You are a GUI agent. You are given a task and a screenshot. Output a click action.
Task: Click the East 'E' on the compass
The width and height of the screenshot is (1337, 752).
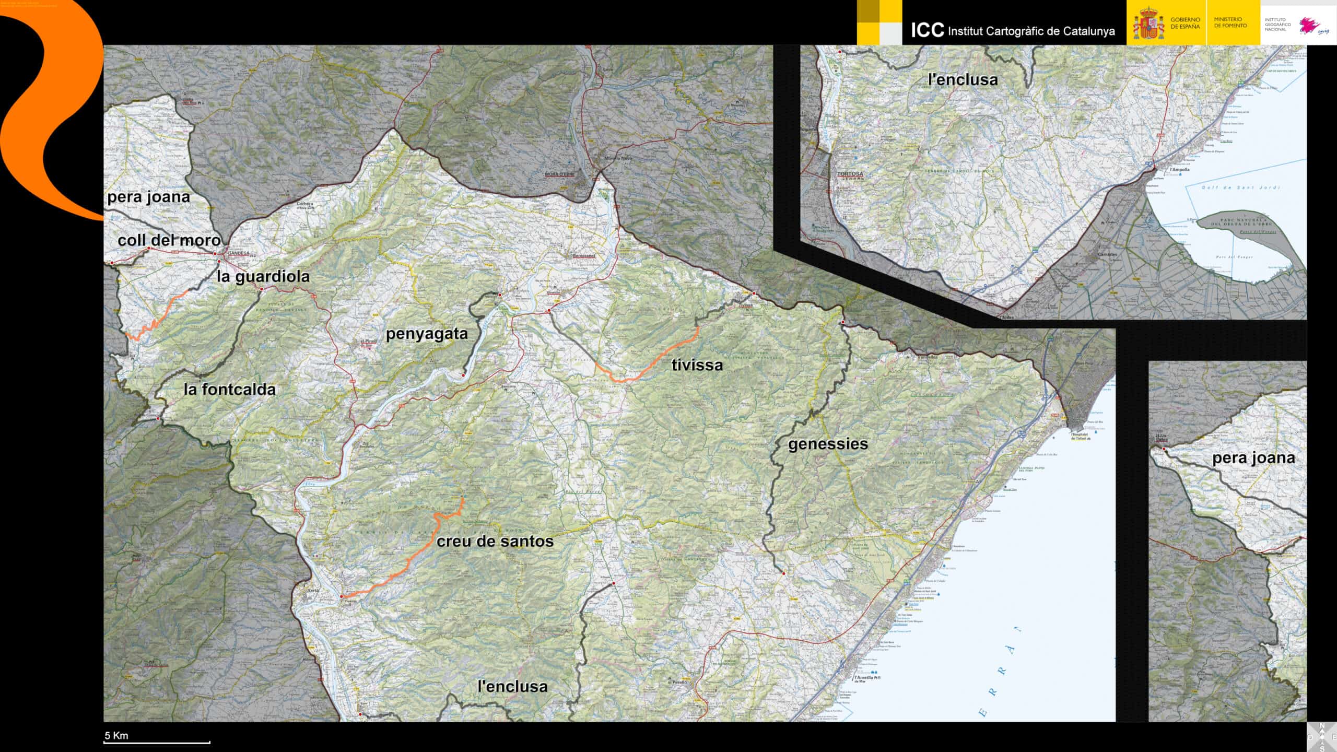click(1334, 737)
